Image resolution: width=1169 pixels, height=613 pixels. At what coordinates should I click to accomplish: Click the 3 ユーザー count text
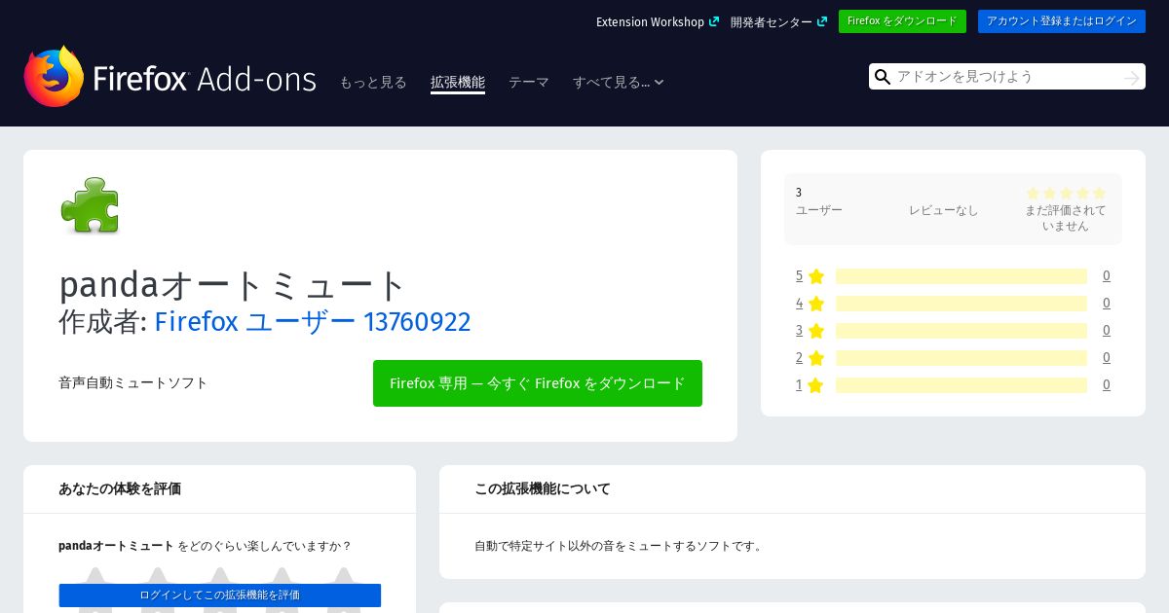pyautogui.click(x=819, y=201)
